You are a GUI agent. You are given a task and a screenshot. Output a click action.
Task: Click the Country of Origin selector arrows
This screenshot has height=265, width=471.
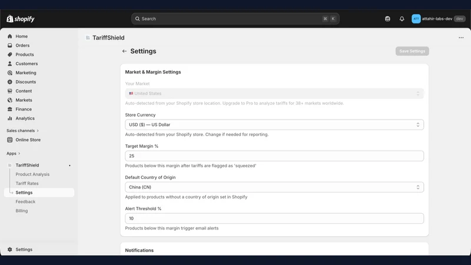418,187
